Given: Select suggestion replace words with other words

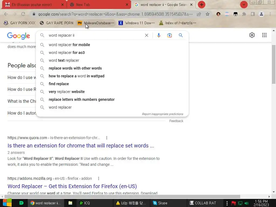Looking at the screenshot, I should point(112,68).
